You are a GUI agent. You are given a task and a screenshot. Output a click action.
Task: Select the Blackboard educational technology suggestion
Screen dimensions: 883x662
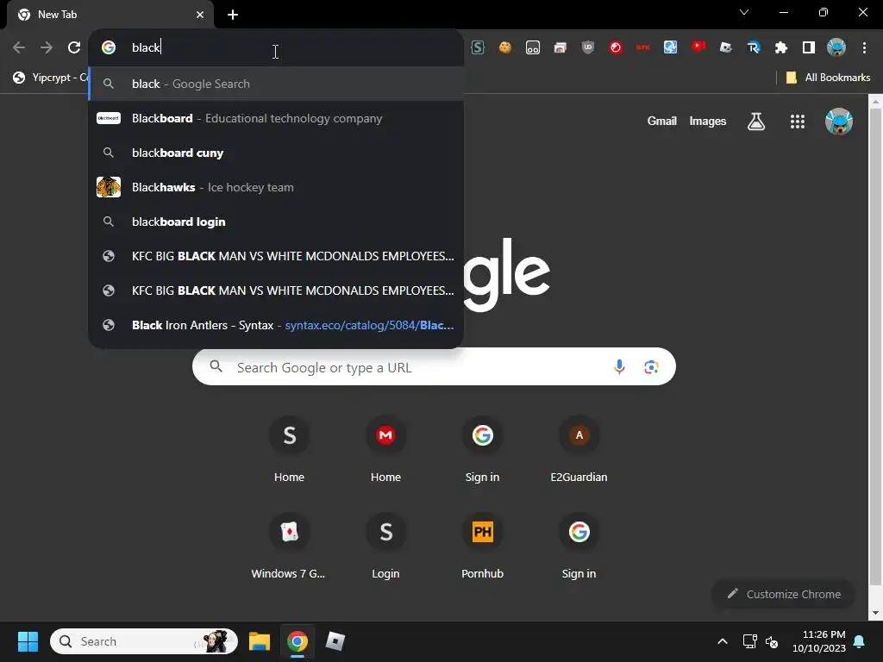click(276, 118)
